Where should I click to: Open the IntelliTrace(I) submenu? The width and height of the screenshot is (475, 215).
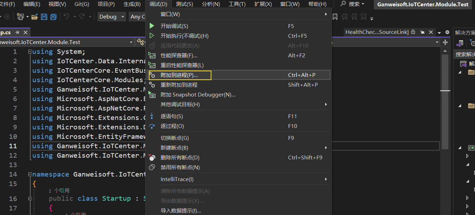239,179
